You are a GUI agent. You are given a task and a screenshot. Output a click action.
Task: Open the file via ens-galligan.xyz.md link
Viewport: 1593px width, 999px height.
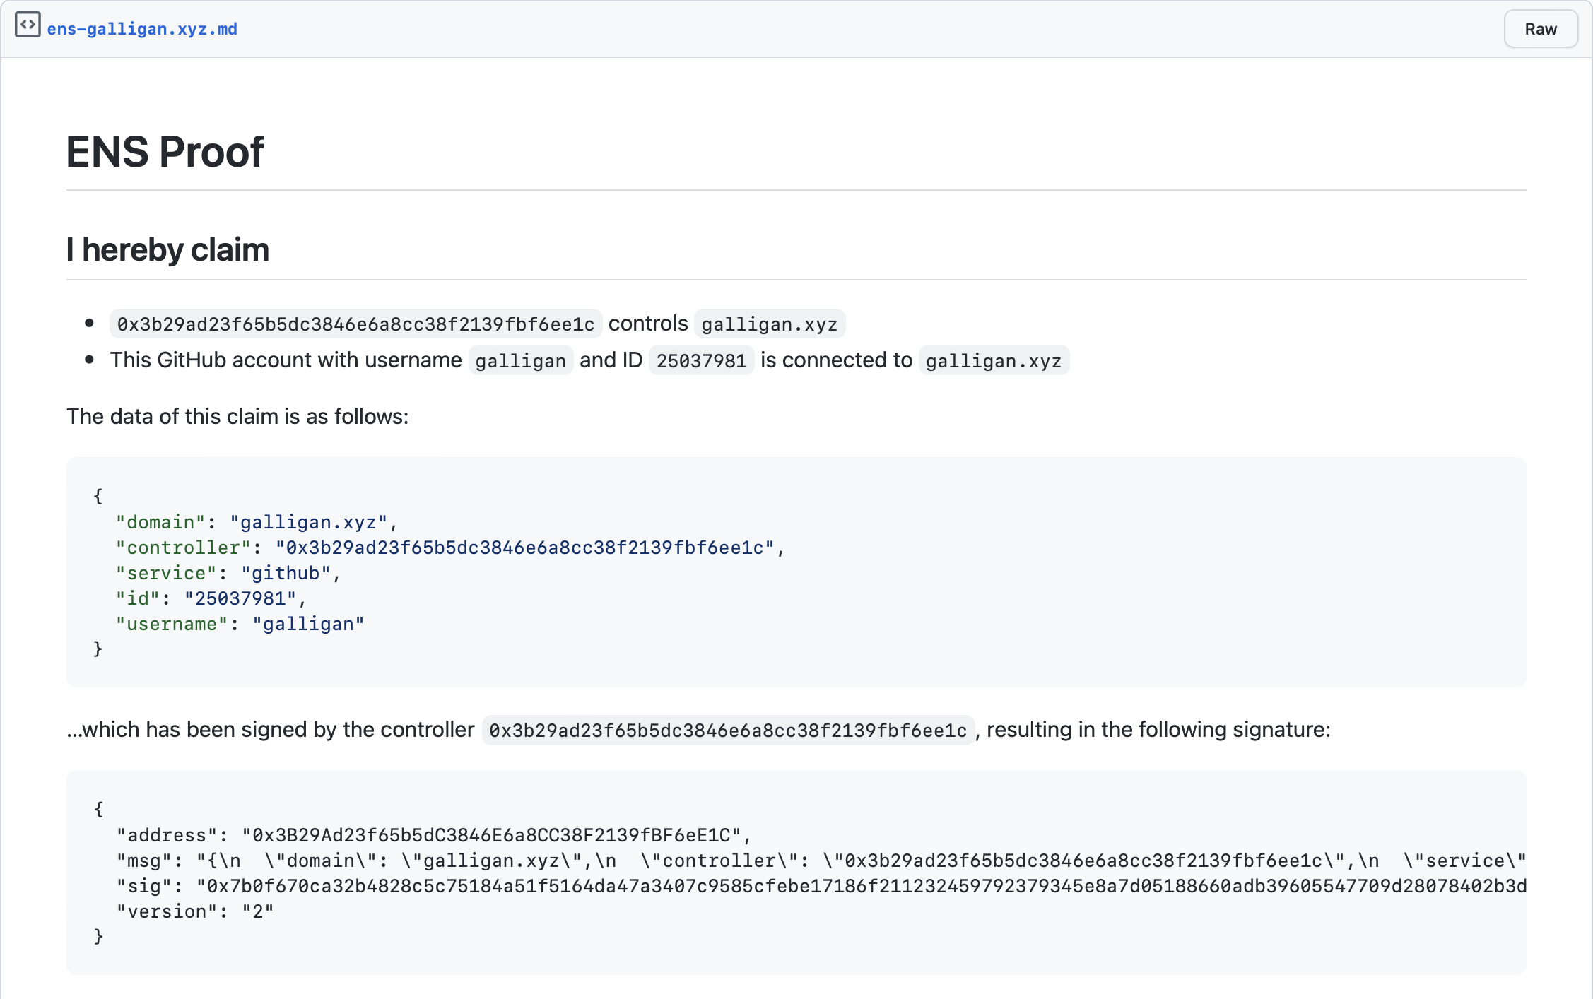tap(143, 28)
